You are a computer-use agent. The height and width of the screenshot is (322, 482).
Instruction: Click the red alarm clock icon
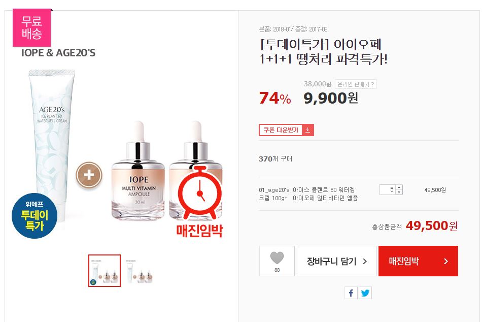[x=200, y=192]
